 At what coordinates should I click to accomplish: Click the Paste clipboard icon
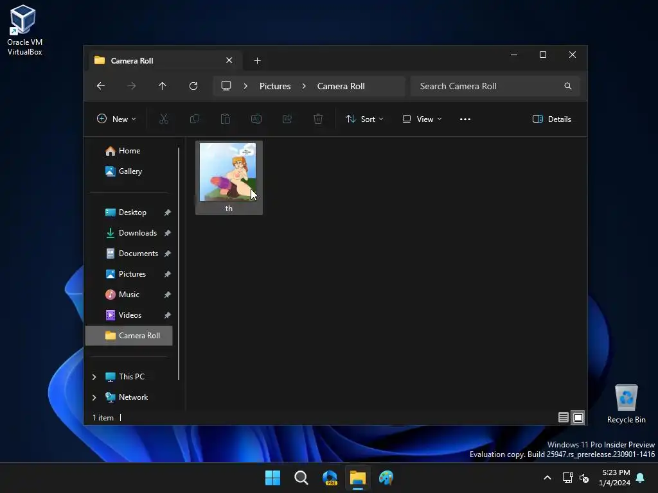(x=226, y=119)
